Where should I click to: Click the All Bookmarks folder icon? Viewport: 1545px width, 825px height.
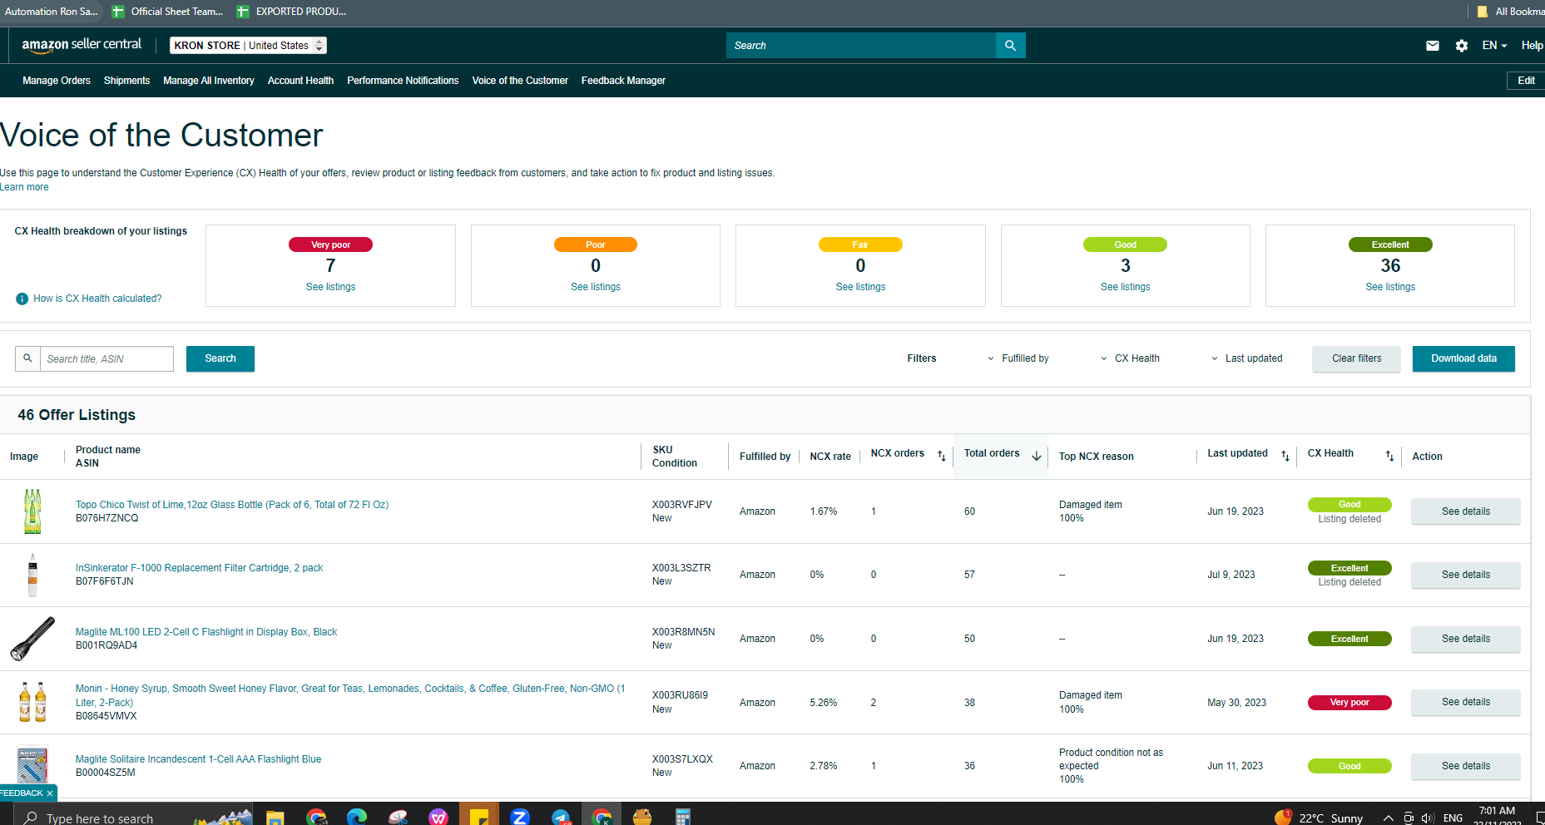coord(1483,12)
